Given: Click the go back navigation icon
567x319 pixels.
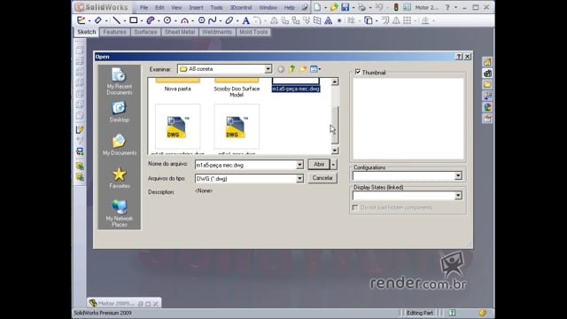Looking at the screenshot, I should coord(281,69).
